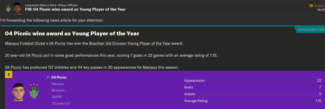
Task: Select the Average Rating stat row
Action: point(253,101)
